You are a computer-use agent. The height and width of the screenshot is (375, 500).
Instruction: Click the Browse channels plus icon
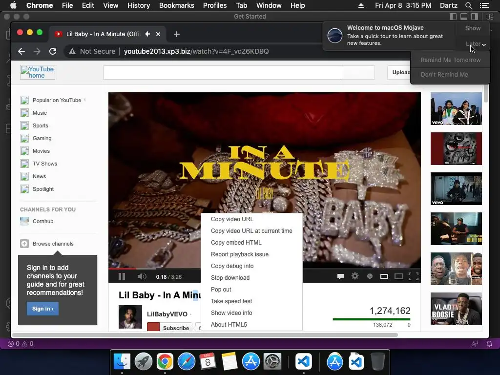24,244
